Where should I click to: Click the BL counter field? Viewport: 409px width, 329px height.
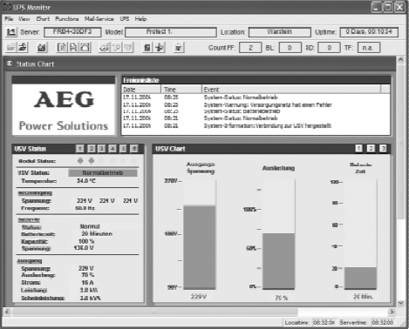(290, 48)
